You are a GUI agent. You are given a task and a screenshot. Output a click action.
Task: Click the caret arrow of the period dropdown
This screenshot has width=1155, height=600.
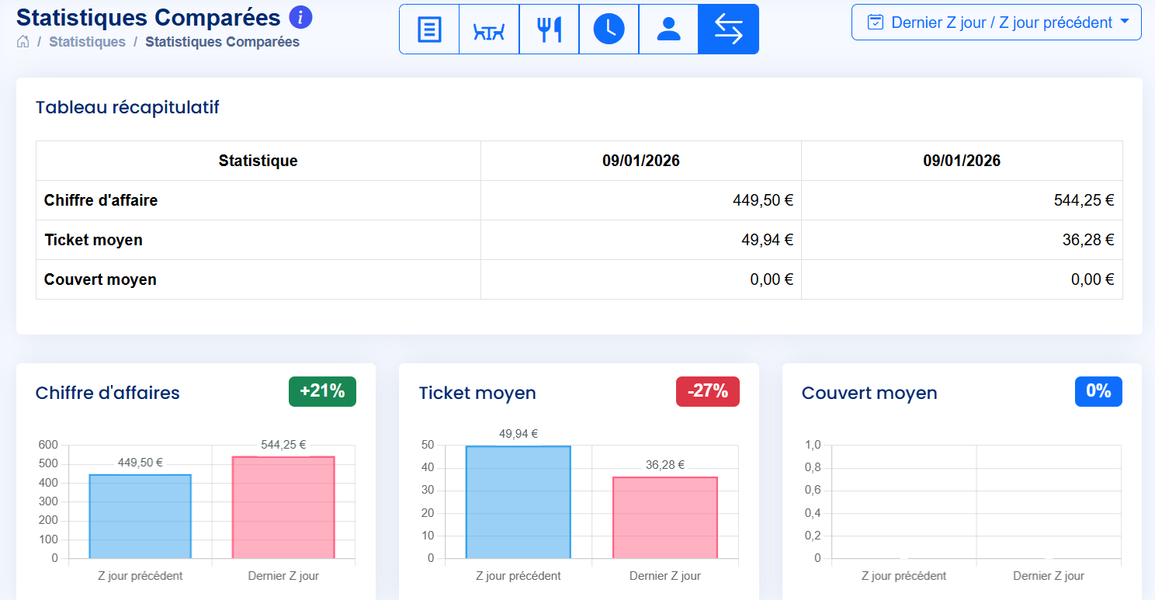1125,23
